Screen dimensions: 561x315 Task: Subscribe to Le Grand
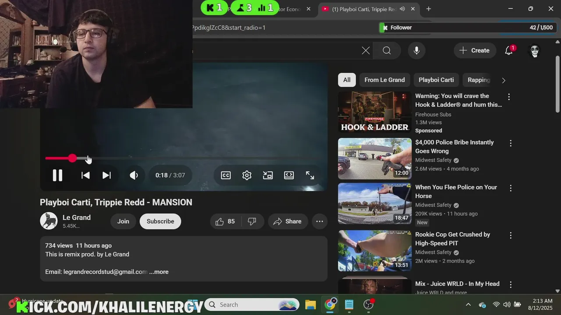click(160, 221)
